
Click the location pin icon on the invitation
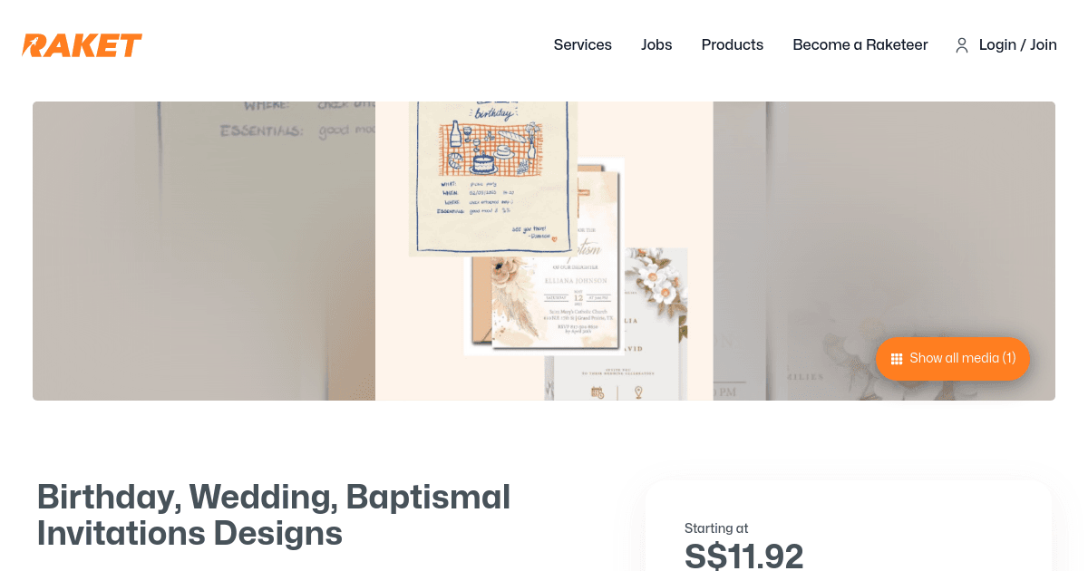638,392
